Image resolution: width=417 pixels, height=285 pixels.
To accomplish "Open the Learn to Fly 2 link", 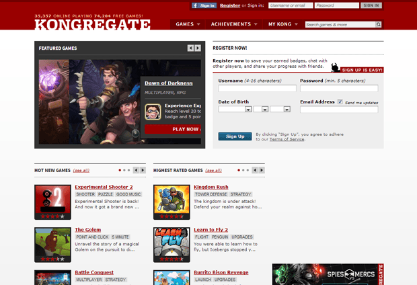I will tap(211, 230).
